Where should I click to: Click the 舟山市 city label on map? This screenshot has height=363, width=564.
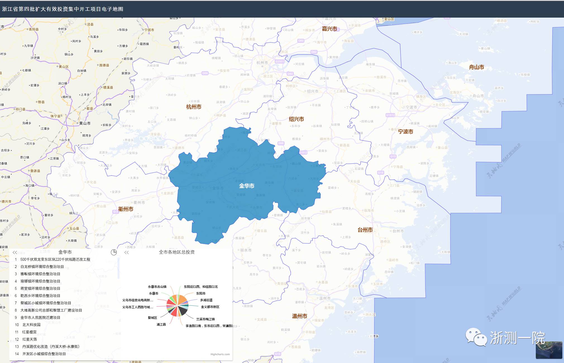(476, 67)
